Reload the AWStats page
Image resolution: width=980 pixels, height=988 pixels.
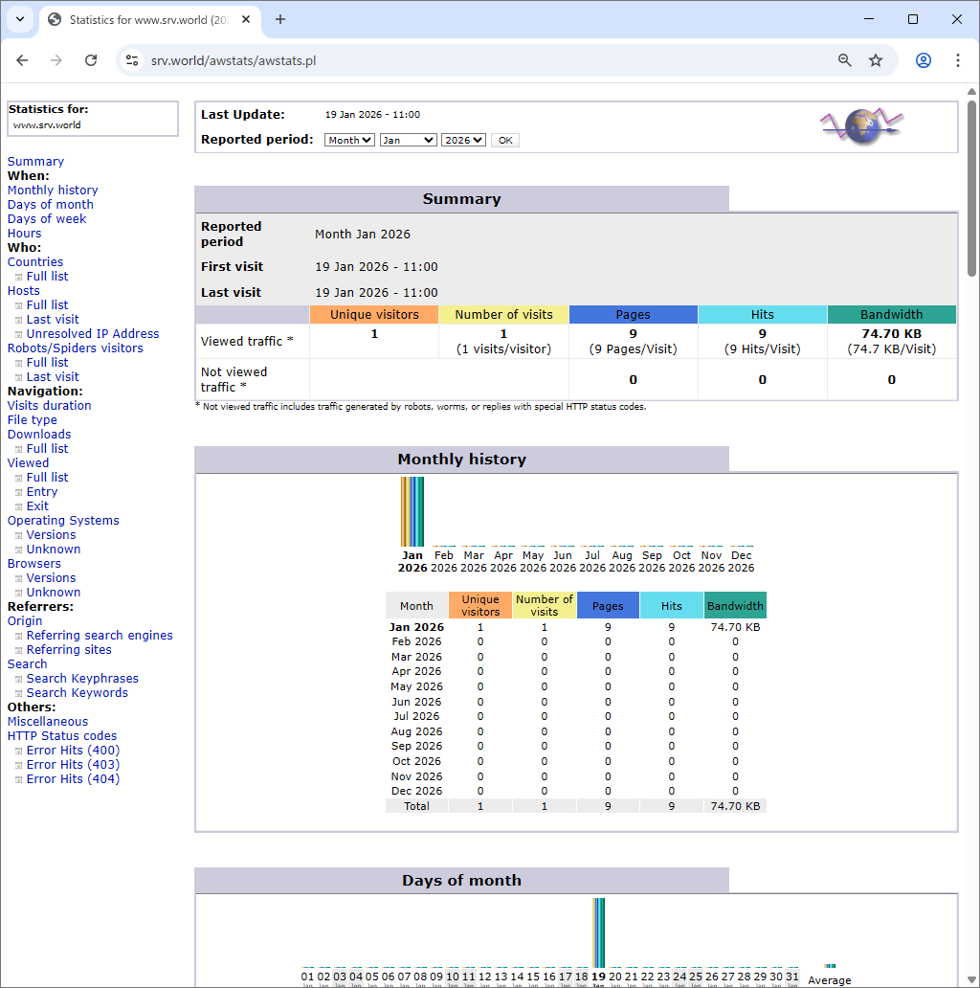(90, 59)
